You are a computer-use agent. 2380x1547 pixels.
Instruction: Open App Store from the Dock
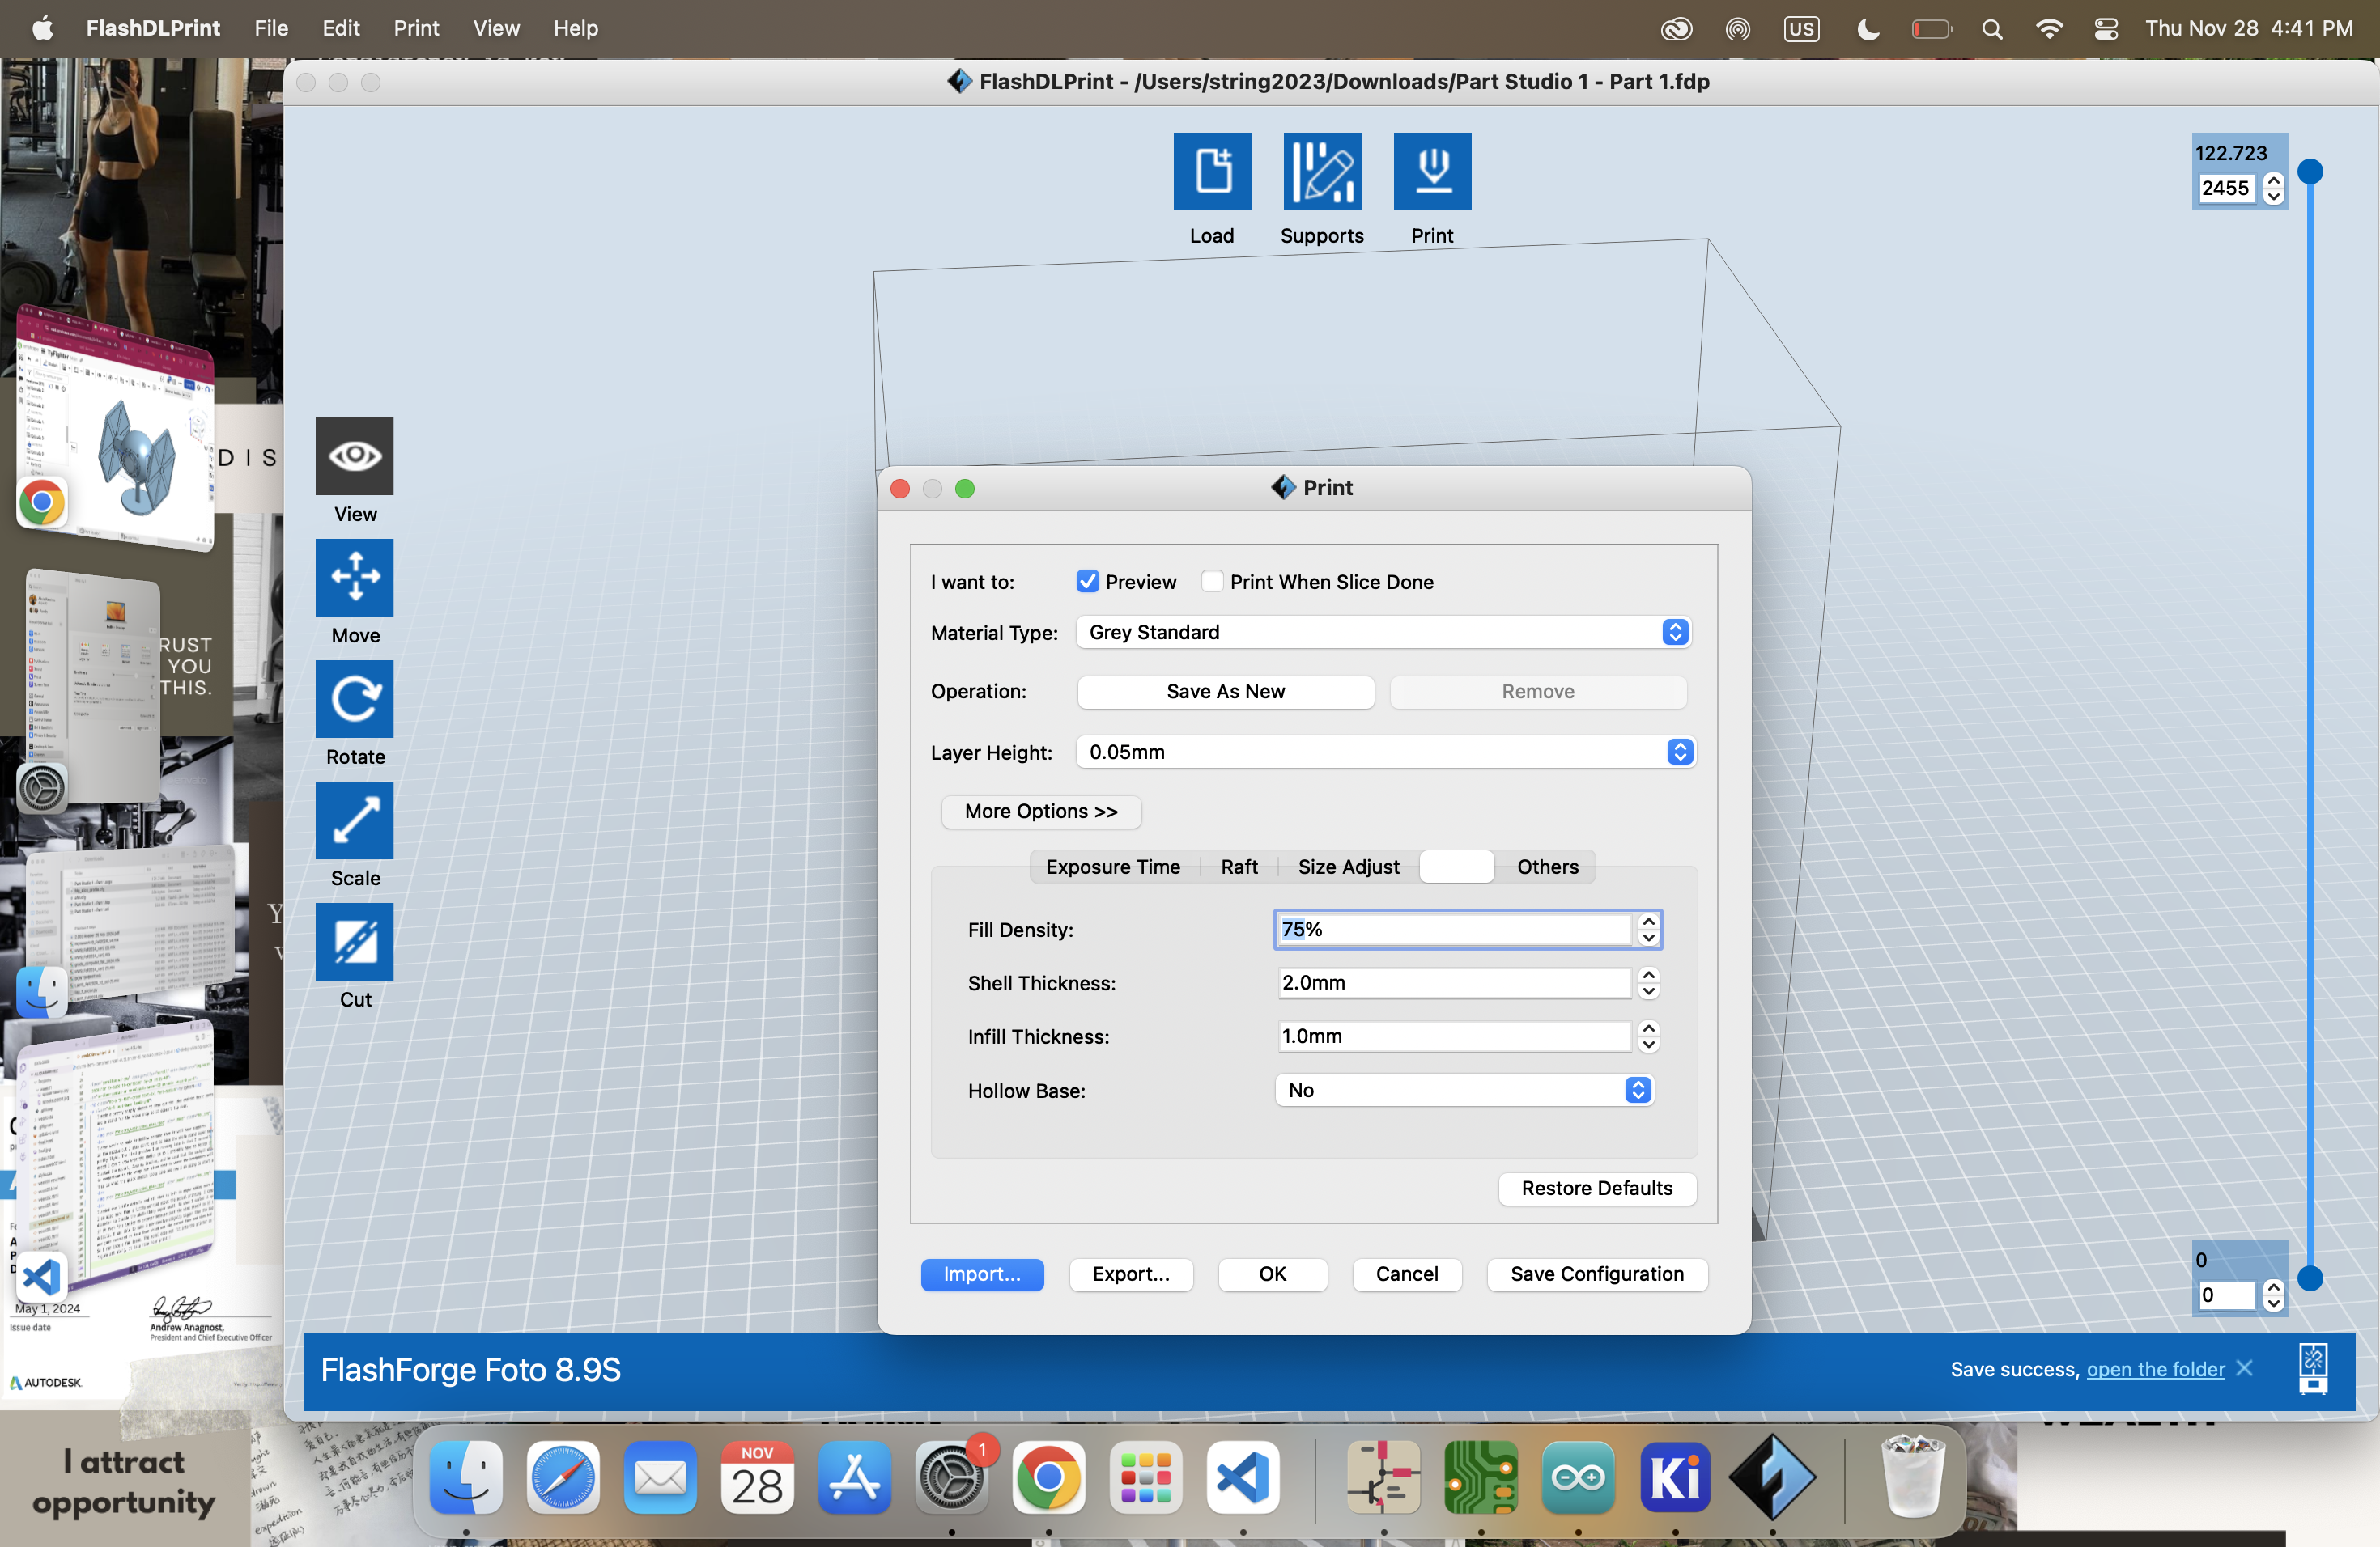(x=854, y=1477)
